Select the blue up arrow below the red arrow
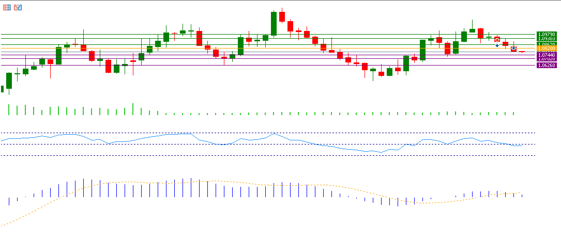Viewport: 561px width, 241px height. 497,45
